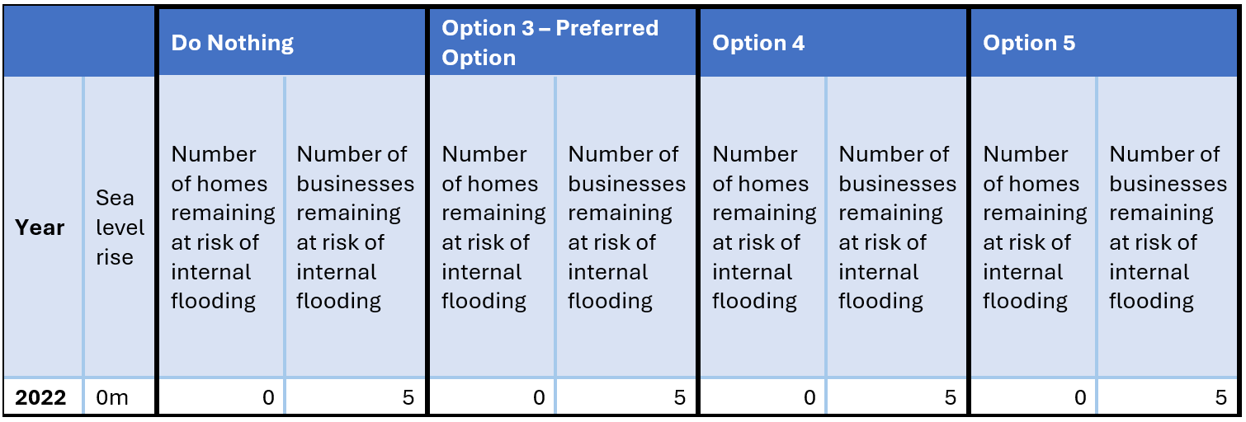Viewport: 1246px width, 422px height.
Task: Select businesses at risk header under Option 3
Action: click(x=626, y=227)
